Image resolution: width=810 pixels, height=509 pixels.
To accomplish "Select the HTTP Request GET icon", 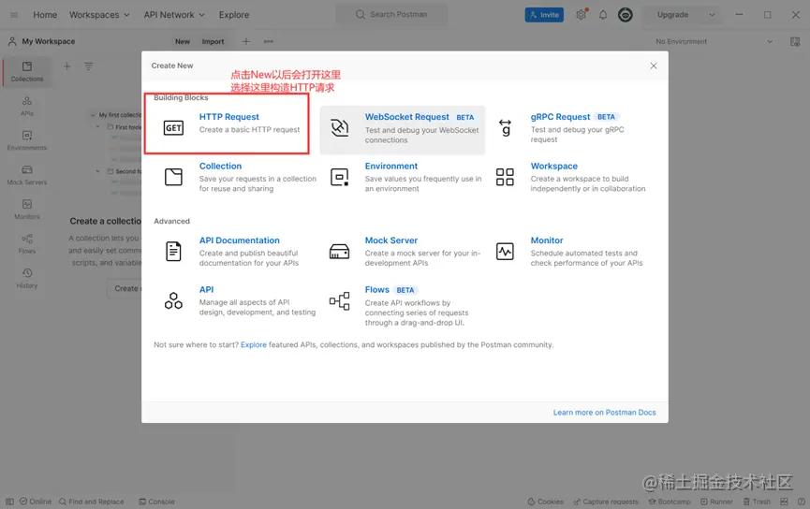I will tap(173, 127).
